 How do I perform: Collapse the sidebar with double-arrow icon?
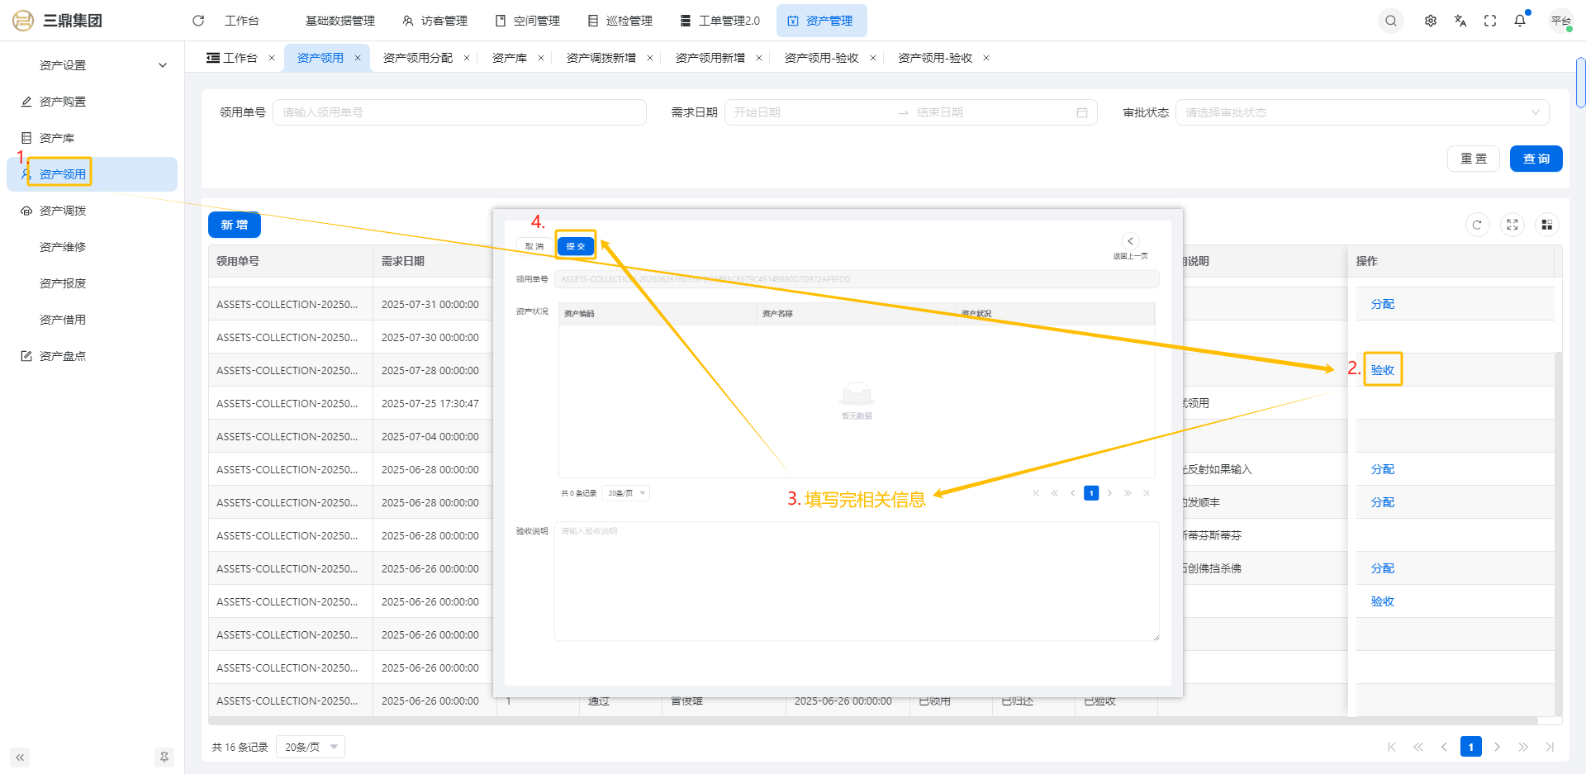click(20, 757)
